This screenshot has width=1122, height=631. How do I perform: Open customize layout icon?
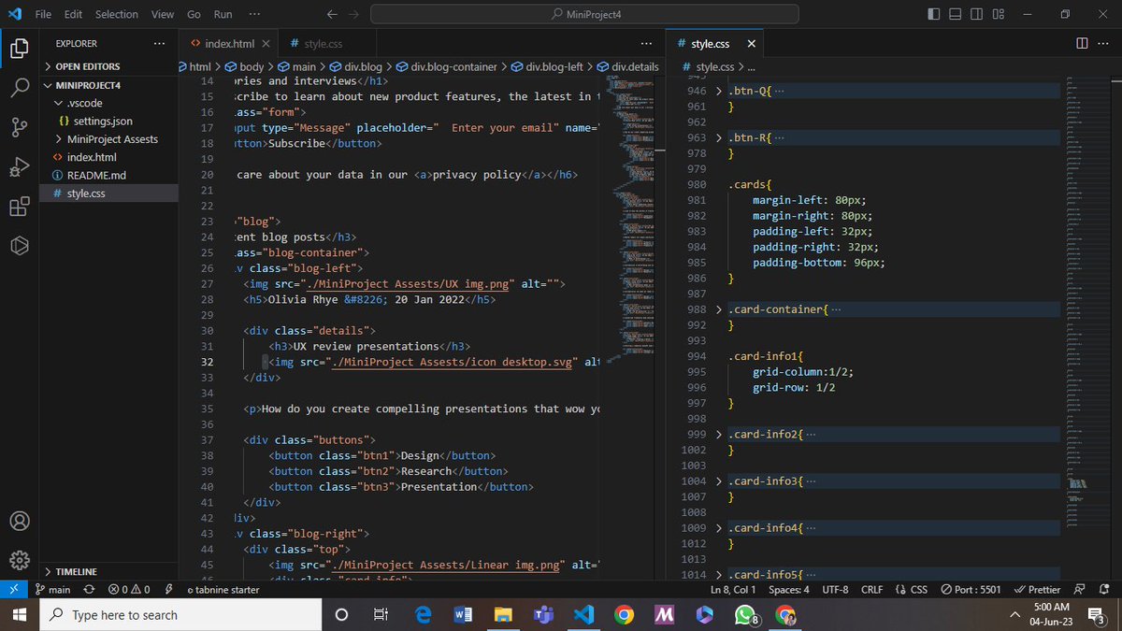[x=999, y=14]
